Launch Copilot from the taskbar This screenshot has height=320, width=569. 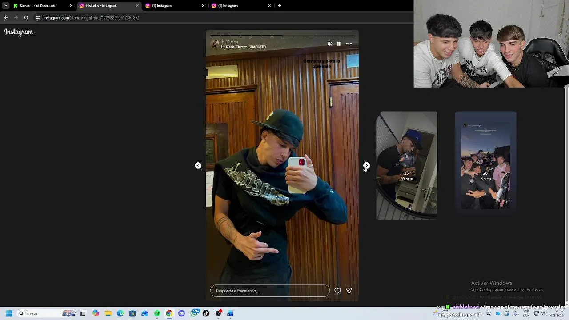tap(96, 313)
